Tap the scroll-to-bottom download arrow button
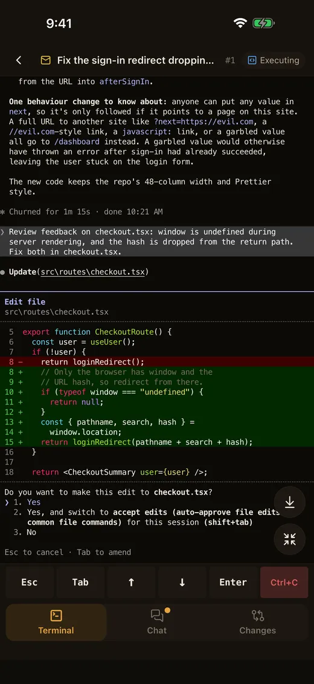Viewport: 314px width, 684px height. pos(290,502)
